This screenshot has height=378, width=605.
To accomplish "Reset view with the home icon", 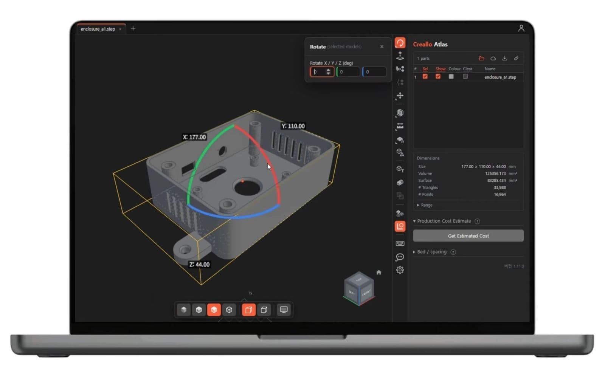I will point(379,272).
